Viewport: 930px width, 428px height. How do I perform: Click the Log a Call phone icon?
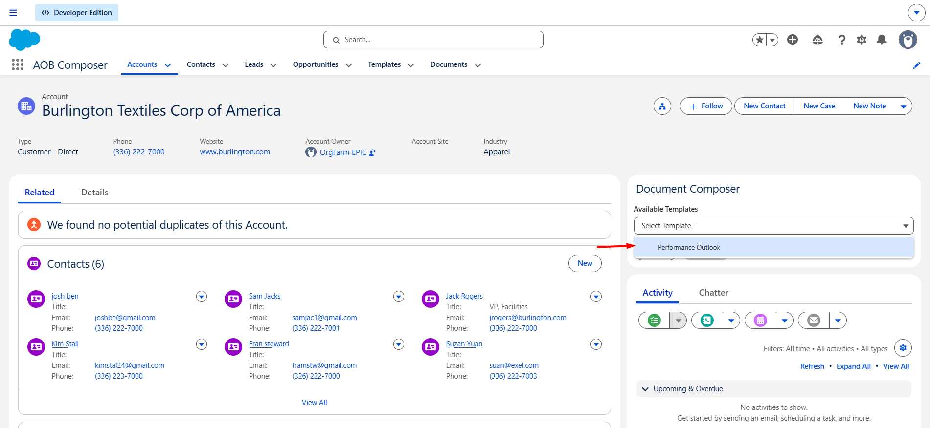point(707,321)
